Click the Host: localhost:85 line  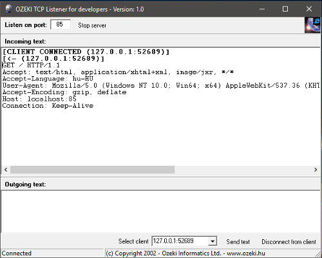[x=39, y=99]
